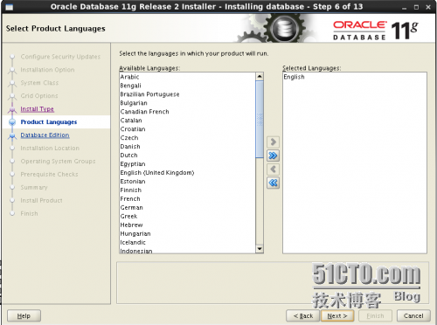The image size is (437, 325).
Task: Choose Hungarian language entry
Action: coord(187,234)
